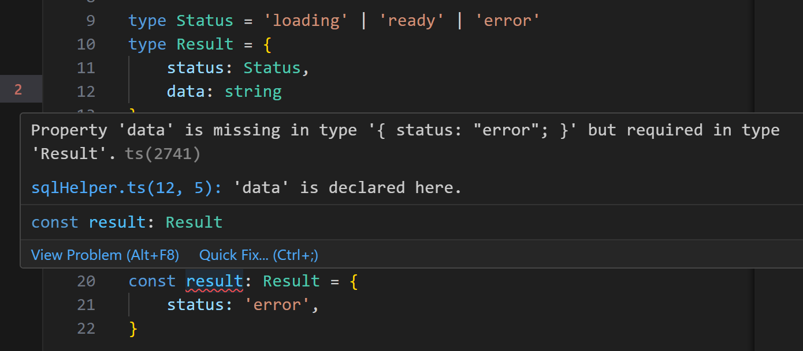Click the data property on line 12
Image resolution: width=803 pixels, height=351 pixels.
[x=186, y=92]
